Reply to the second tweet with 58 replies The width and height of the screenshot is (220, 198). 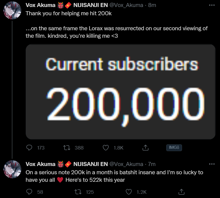(29, 192)
